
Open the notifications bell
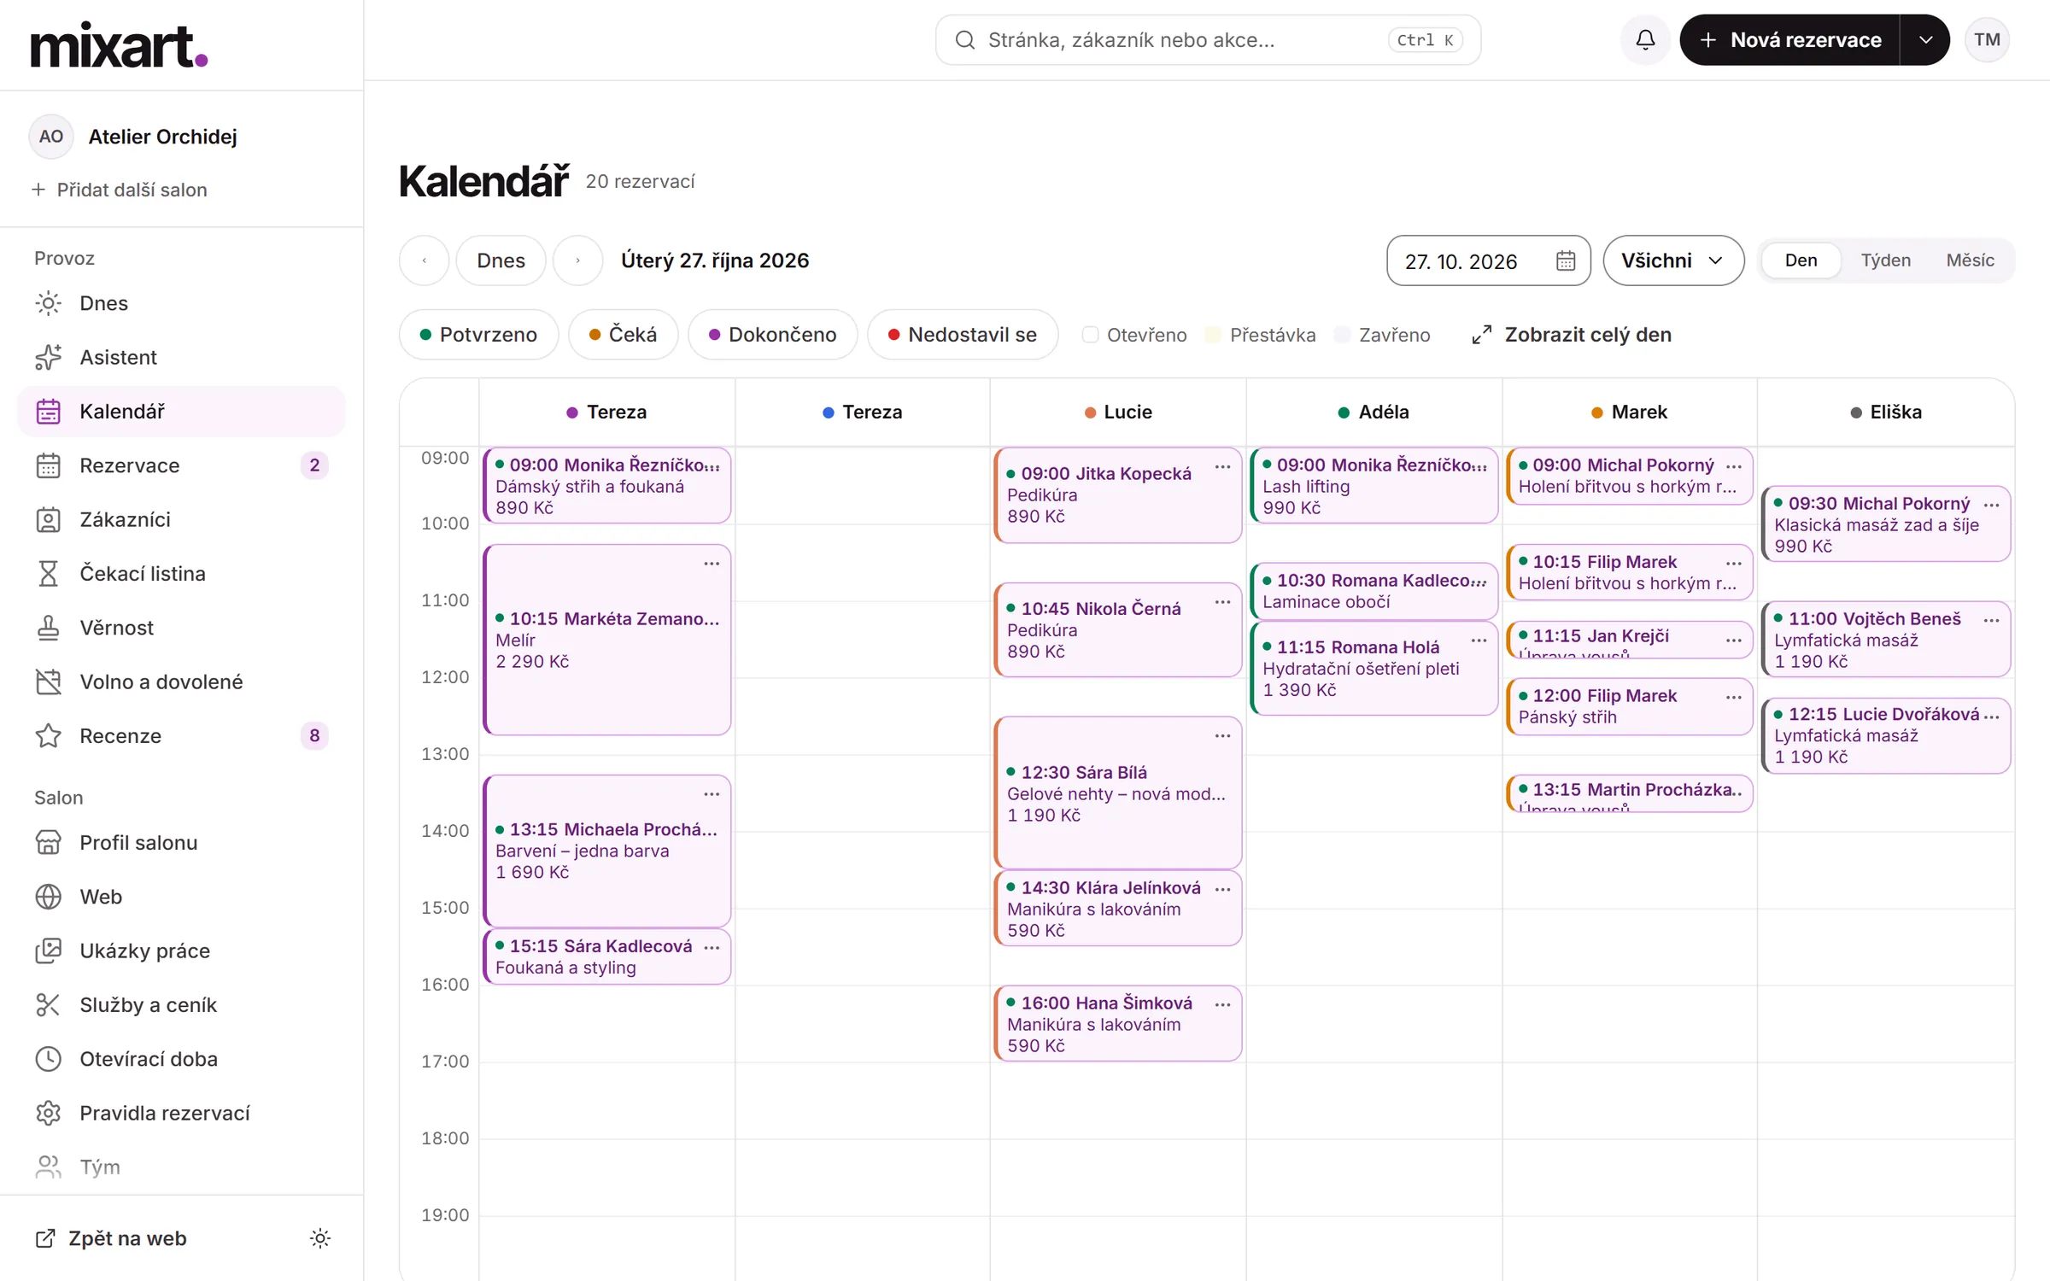1645,39
